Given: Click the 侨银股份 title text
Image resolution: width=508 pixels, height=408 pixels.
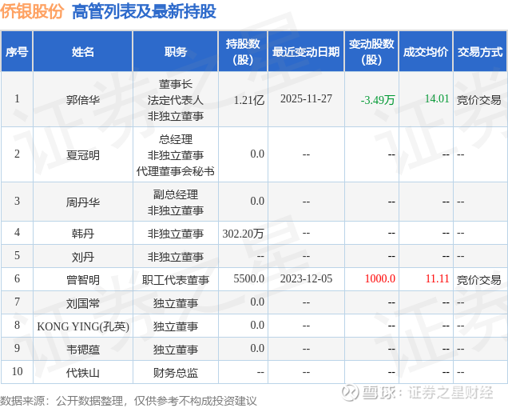Looking at the screenshot, I should [x=32, y=11].
